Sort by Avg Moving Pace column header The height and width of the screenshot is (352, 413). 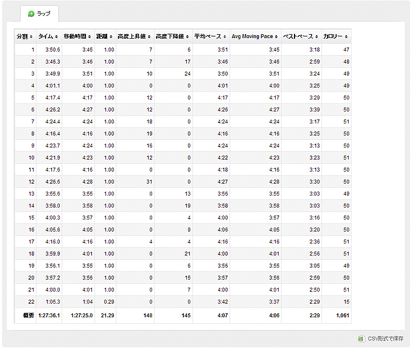coord(252,36)
